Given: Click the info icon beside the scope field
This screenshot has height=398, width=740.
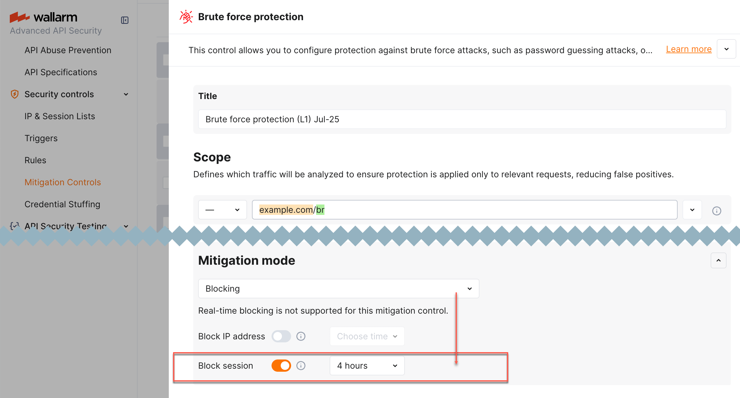Looking at the screenshot, I should click(x=717, y=211).
